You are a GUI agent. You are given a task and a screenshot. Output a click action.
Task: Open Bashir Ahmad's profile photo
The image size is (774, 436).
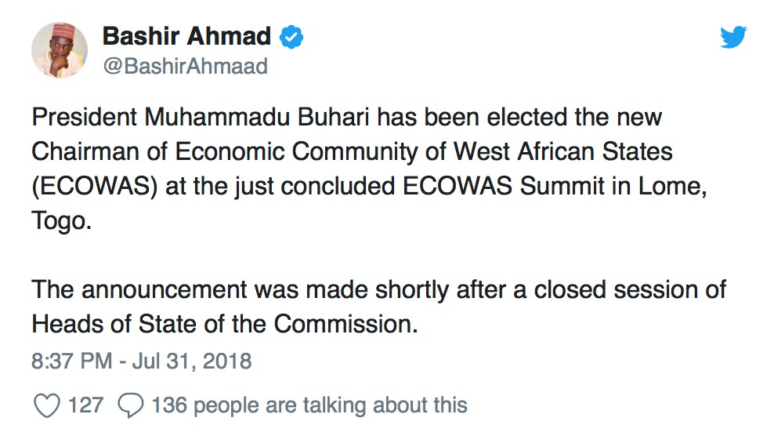[x=59, y=49]
